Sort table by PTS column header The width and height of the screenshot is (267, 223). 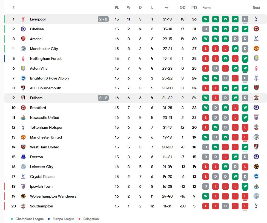(194, 7)
